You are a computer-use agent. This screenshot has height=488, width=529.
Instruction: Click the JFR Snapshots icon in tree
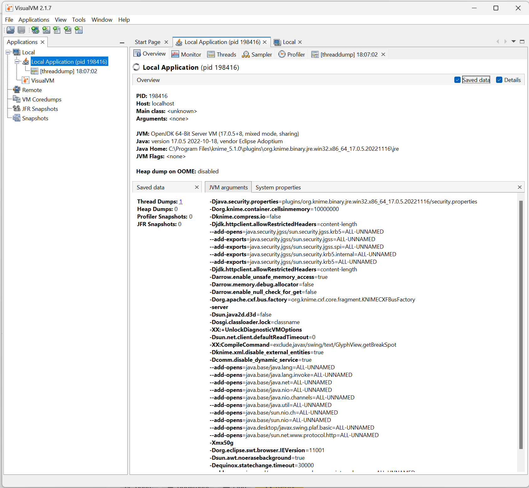(17, 109)
